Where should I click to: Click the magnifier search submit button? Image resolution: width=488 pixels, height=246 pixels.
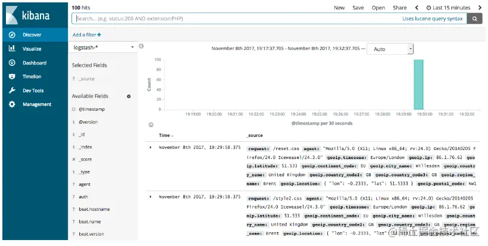point(475,18)
